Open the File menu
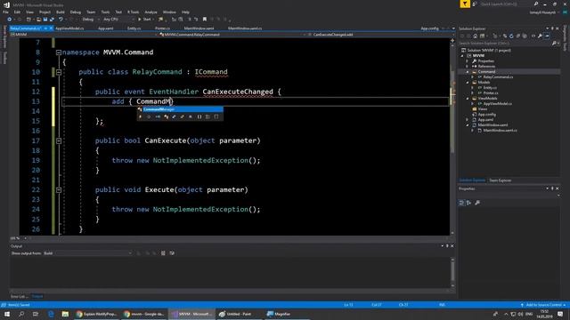The width and height of the screenshot is (570, 320). click(5, 12)
